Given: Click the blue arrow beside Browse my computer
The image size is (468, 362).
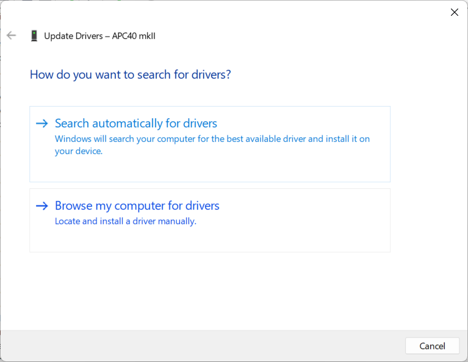Looking at the screenshot, I should (x=41, y=206).
